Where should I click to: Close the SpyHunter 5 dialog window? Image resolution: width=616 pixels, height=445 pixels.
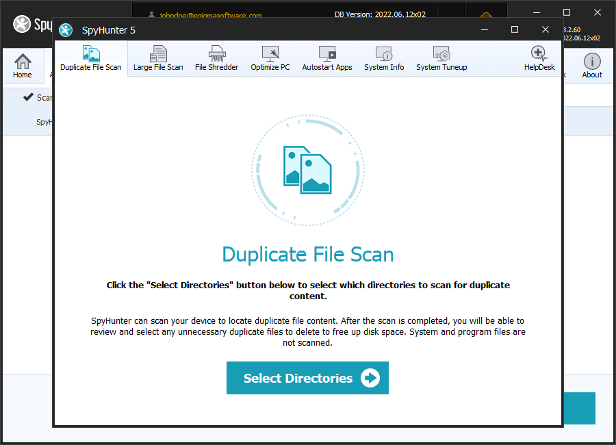click(x=546, y=29)
